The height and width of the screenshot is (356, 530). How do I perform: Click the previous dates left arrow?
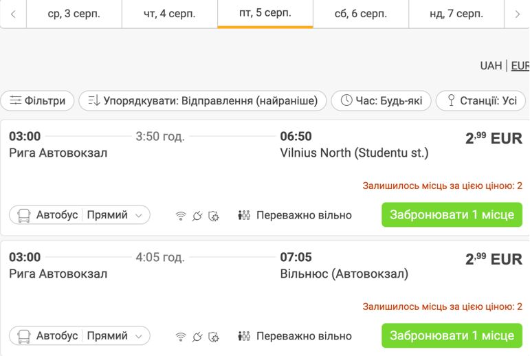click(13, 14)
